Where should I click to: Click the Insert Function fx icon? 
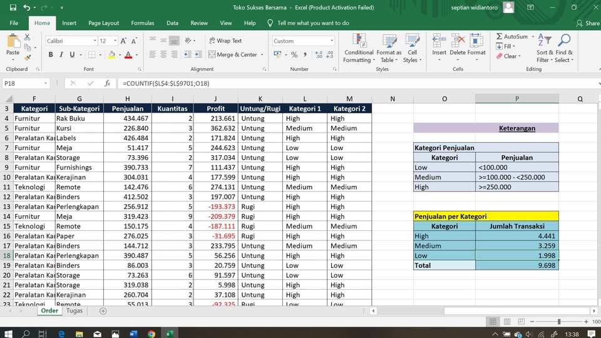[x=107, y=83]
